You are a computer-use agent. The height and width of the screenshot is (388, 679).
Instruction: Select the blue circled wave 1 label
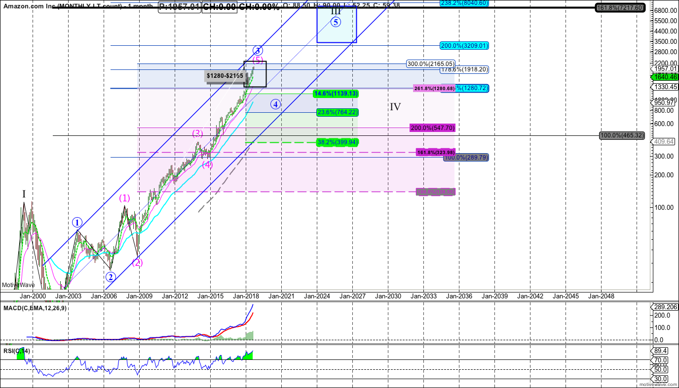77,222
